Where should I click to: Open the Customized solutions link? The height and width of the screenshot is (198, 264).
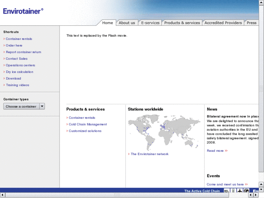[x=85, y=131]
